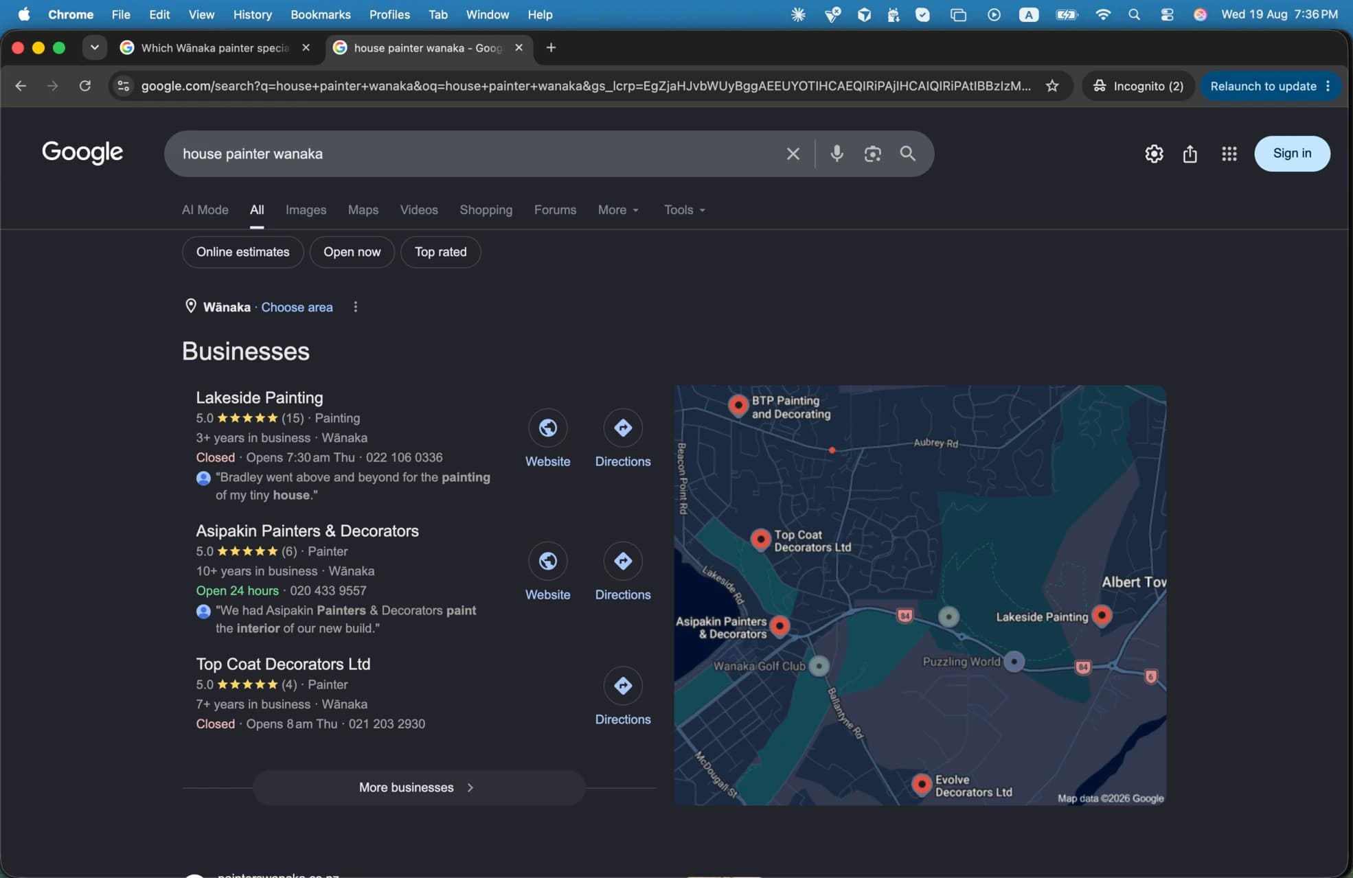Click Puzzling World marker on map
This screenshot has width=1353, height=878.
click(1014, 662)
